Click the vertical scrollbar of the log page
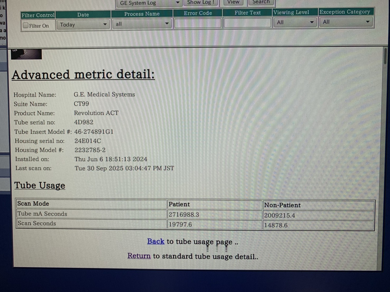Viewport: 390px width, 292px height. 385,56
